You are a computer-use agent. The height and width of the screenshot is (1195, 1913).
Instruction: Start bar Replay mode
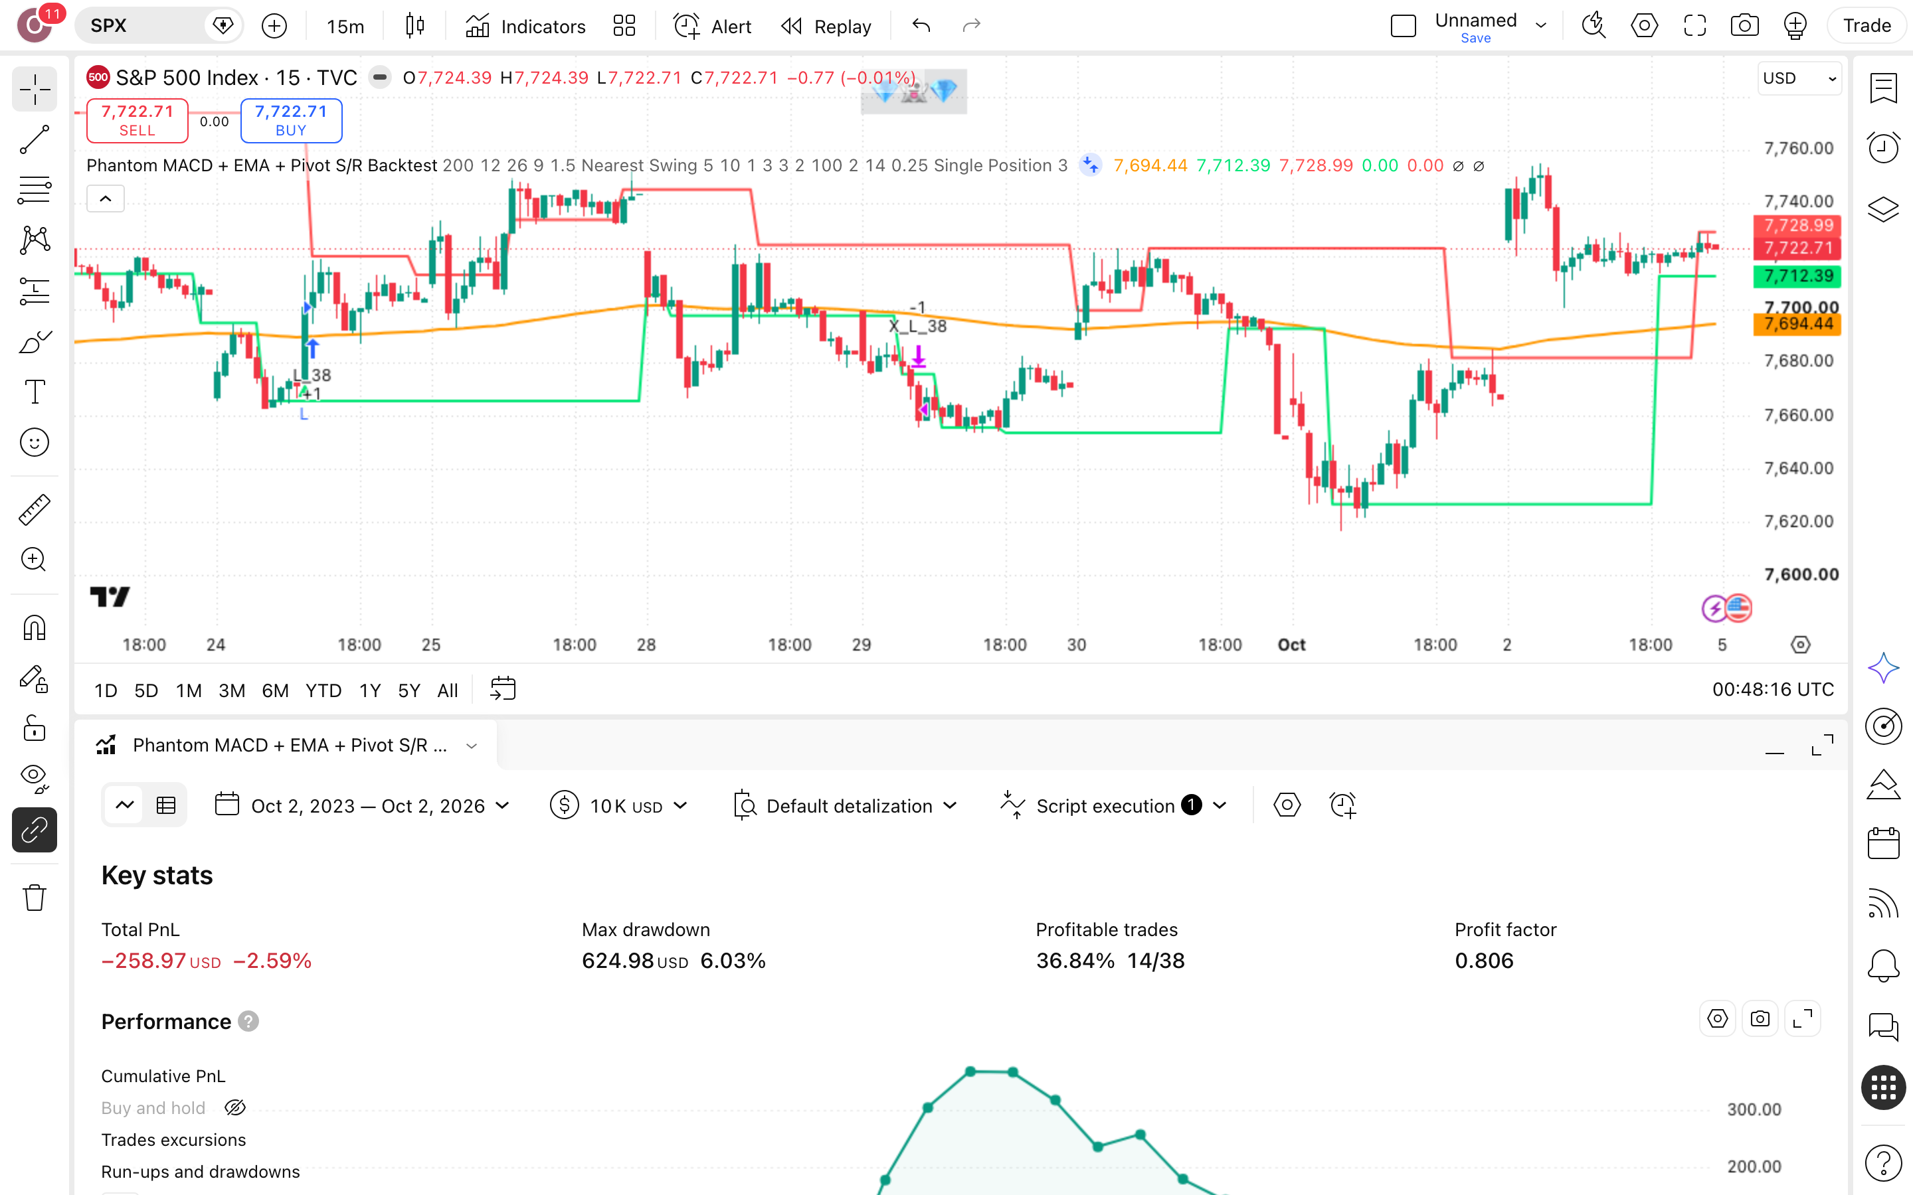[x=826, y=26]
